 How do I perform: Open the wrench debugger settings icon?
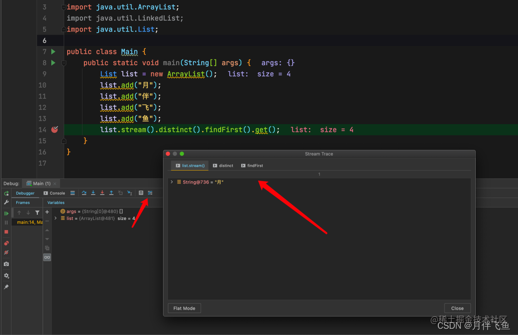click(x=6, y=202)
